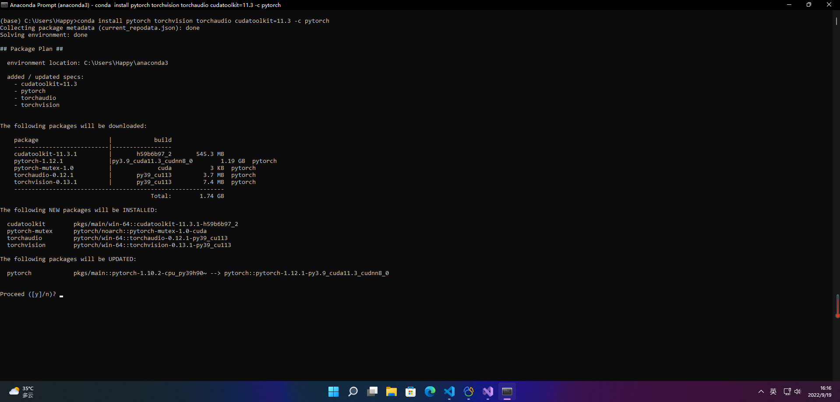Close the Anaconda Prompt window
Viewport: 840px width, 402px height.
click(829, 5)
